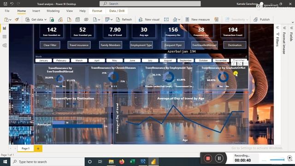Select January in Month slicer
Screen dimensions: 295x166
click(x=44, y=60)
